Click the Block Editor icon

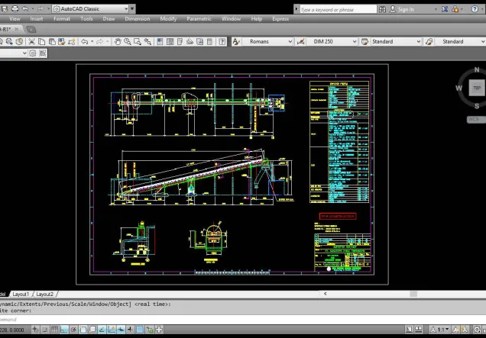click(72, 41)
